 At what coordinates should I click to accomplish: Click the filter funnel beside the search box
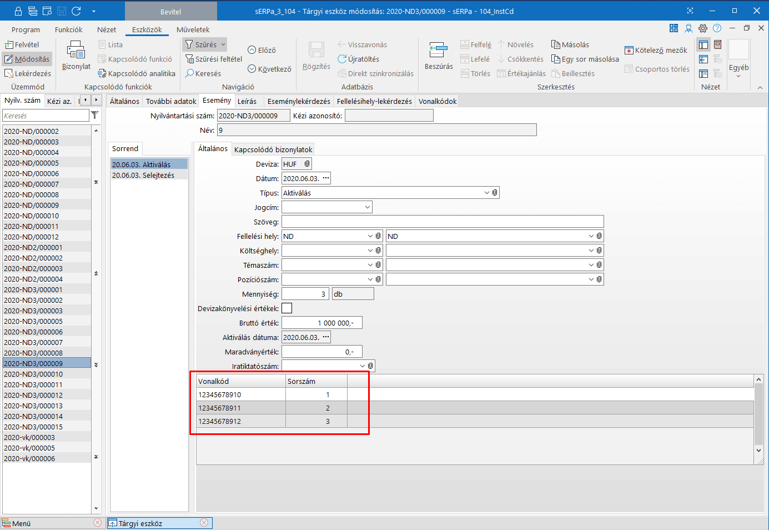pyautogui.click(x=95, y=115)
